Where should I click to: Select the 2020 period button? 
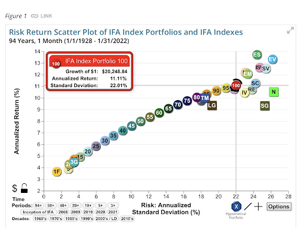click(100, 212)
